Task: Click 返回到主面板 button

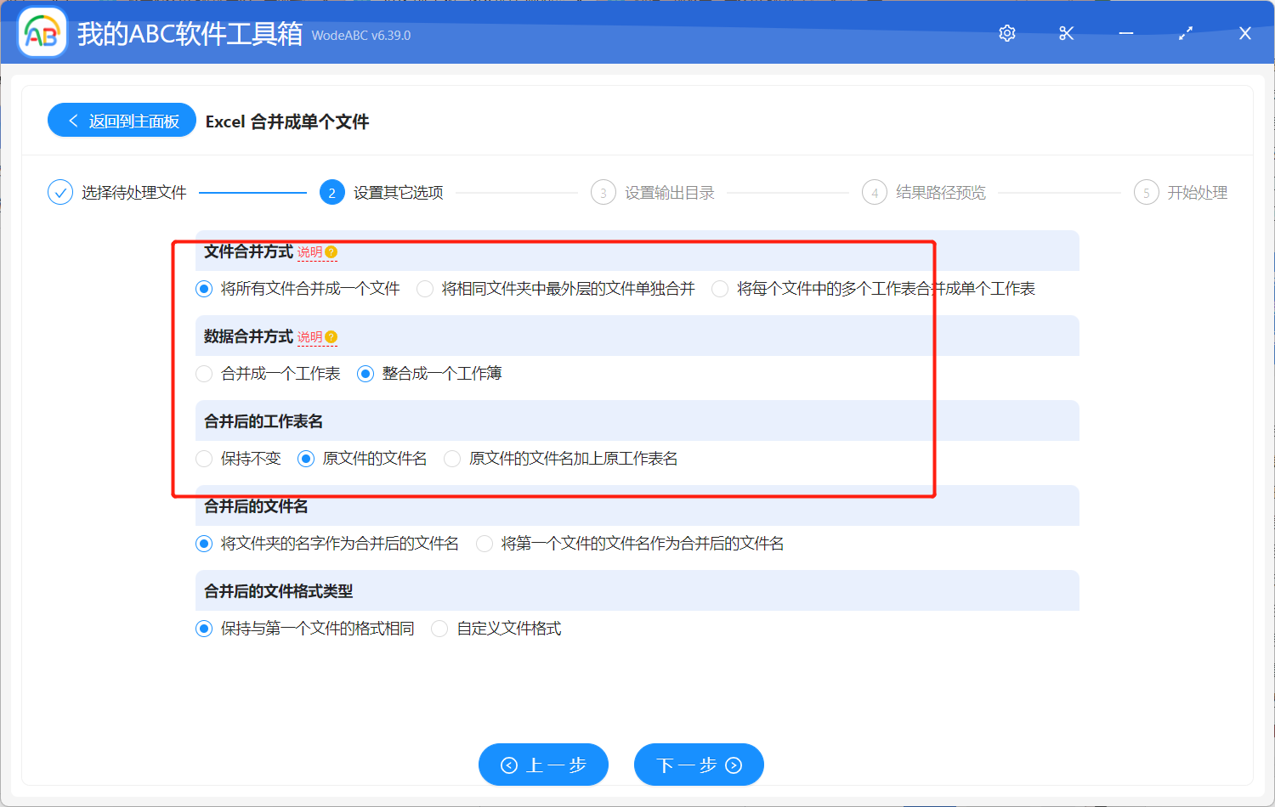Action: click(122, 120)
